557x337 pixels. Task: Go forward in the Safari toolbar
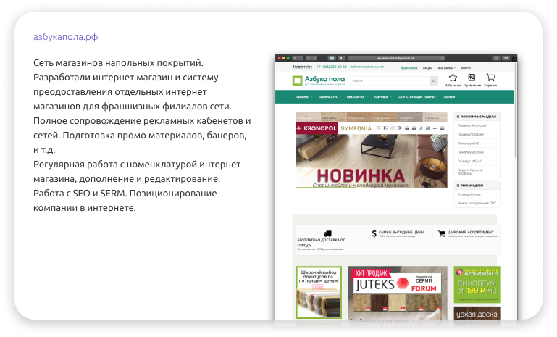pyautogui.click(x=301, y=58)
